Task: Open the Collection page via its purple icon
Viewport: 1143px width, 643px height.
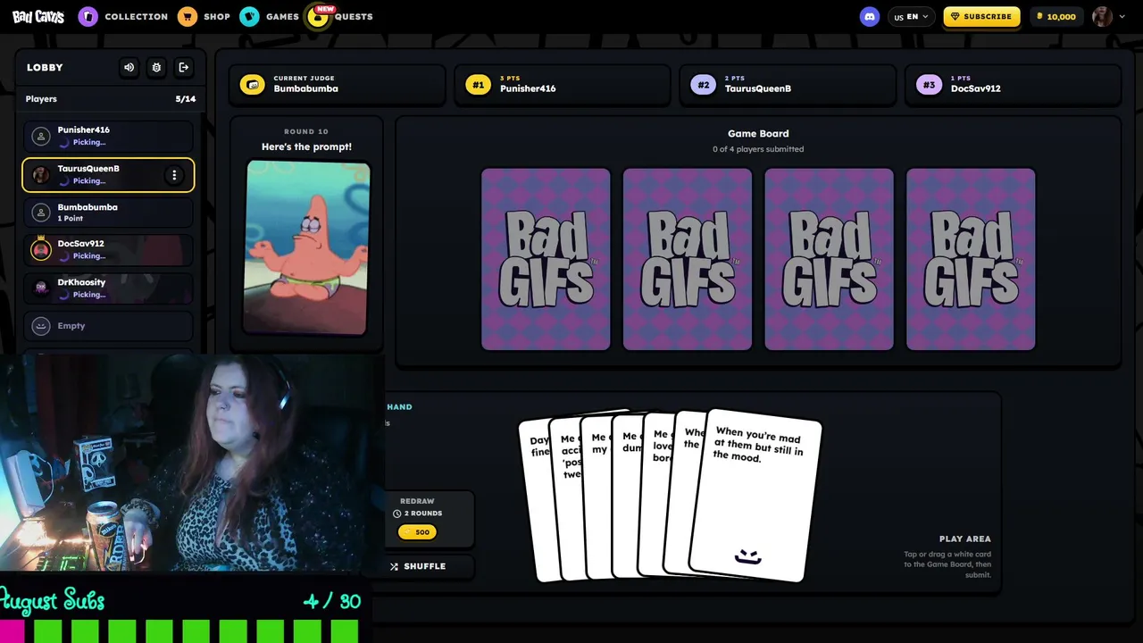Action: pyautogui.click(x=88, y=16)
